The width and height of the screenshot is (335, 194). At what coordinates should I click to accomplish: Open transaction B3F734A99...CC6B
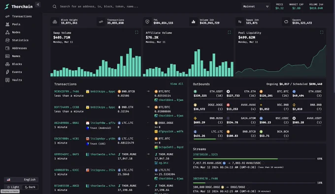67,107
